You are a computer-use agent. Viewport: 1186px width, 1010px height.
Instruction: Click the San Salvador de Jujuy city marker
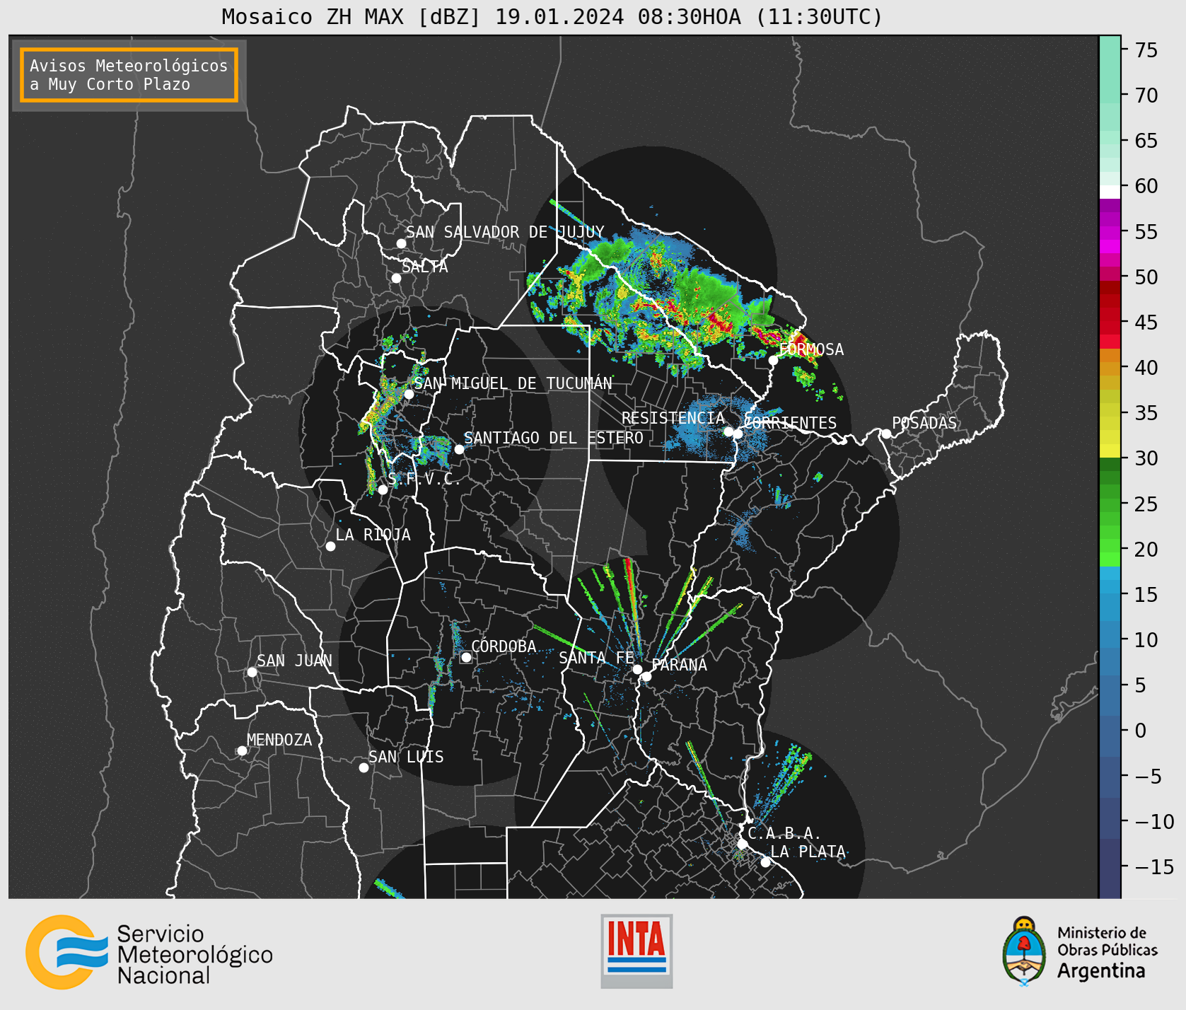click(401, 243)
